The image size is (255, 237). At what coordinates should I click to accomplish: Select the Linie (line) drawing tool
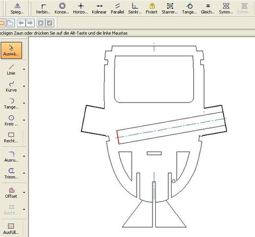11,70
